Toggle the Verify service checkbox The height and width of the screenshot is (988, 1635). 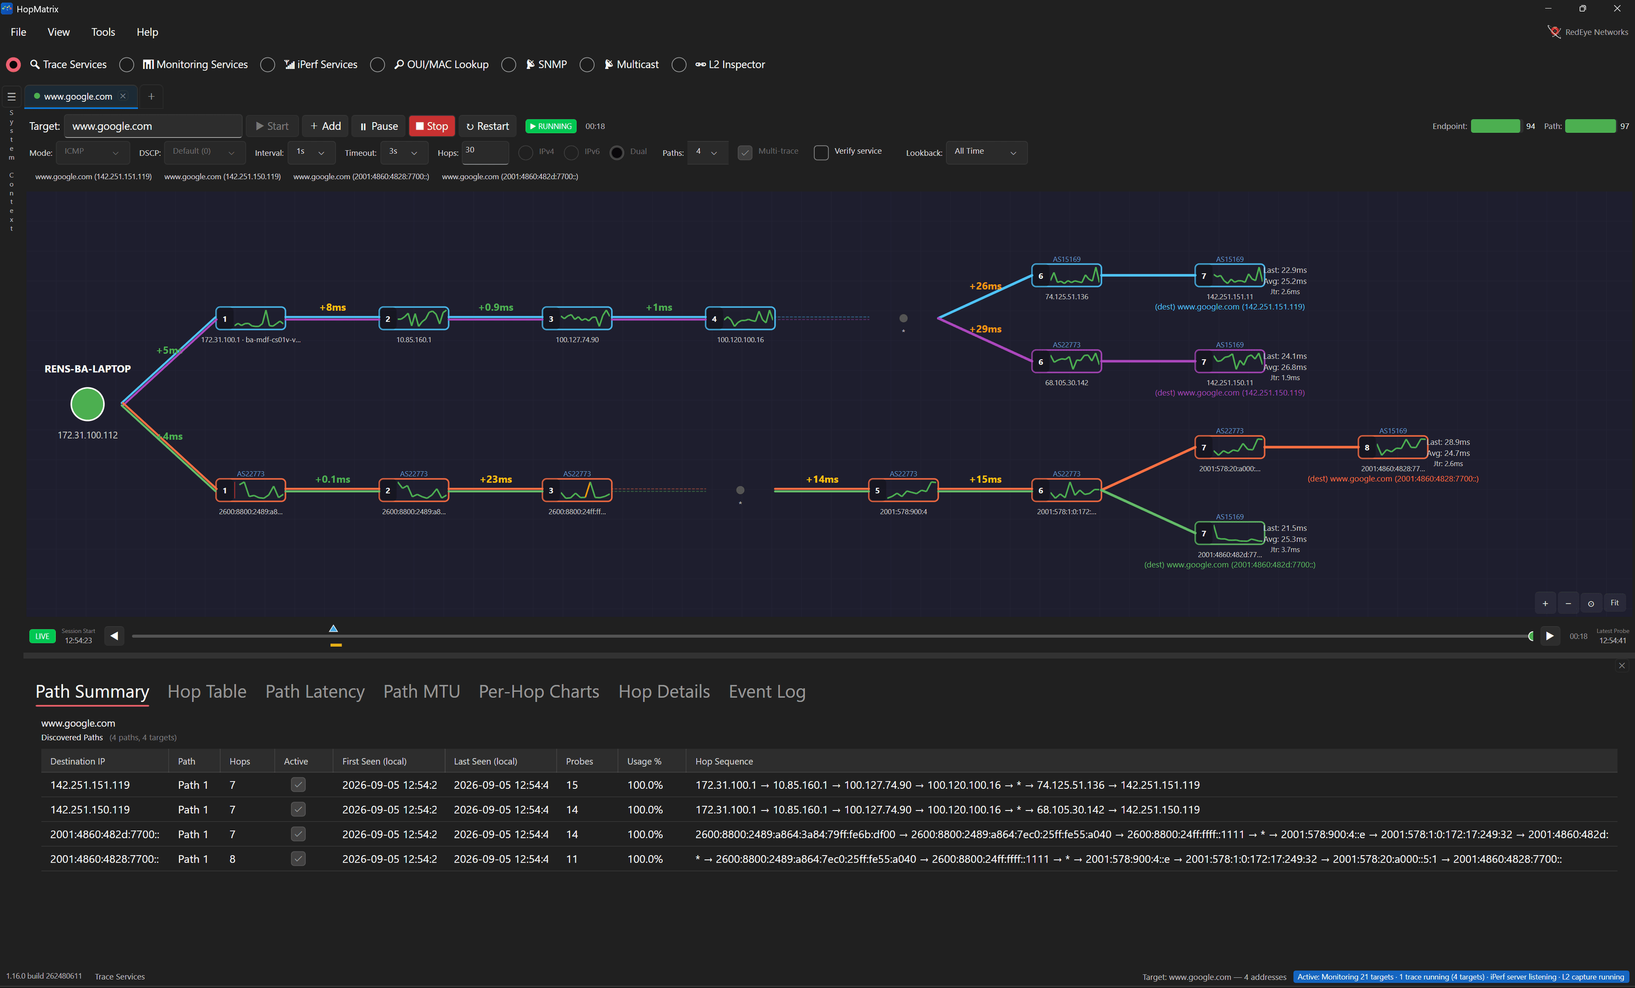[821, 152]
